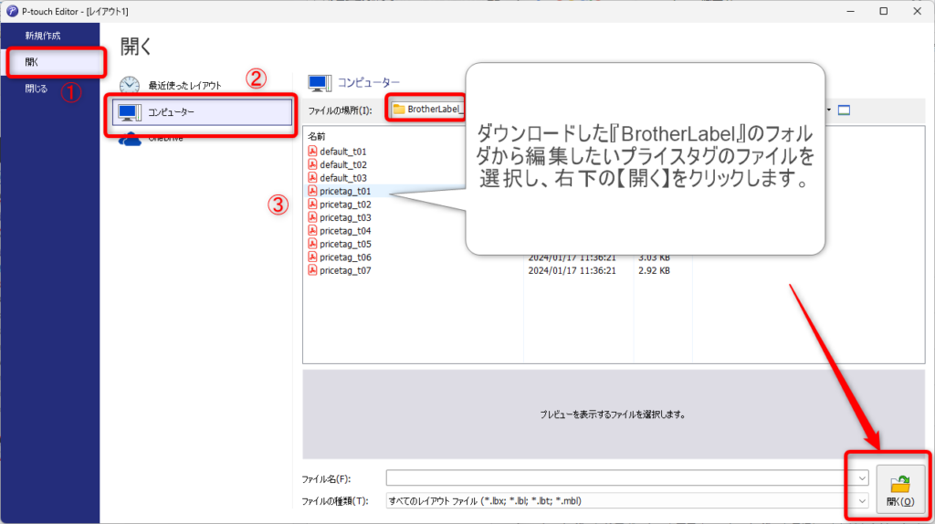Select file pricetag_t06
The width and height of the screenshot is (935, 524).
345,257
